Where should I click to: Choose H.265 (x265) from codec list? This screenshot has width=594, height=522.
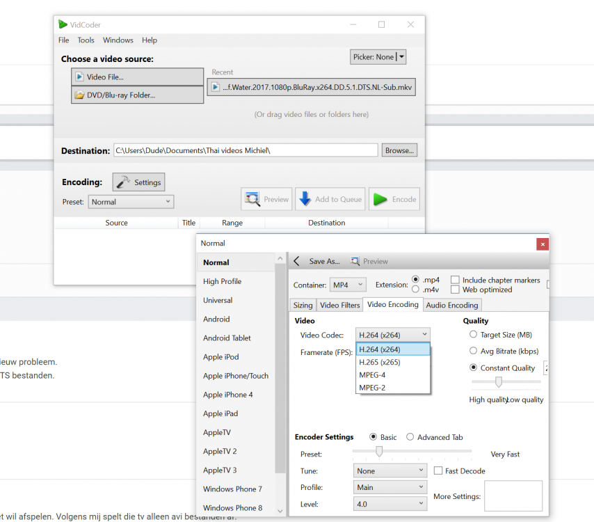click(x=379, y=363)
